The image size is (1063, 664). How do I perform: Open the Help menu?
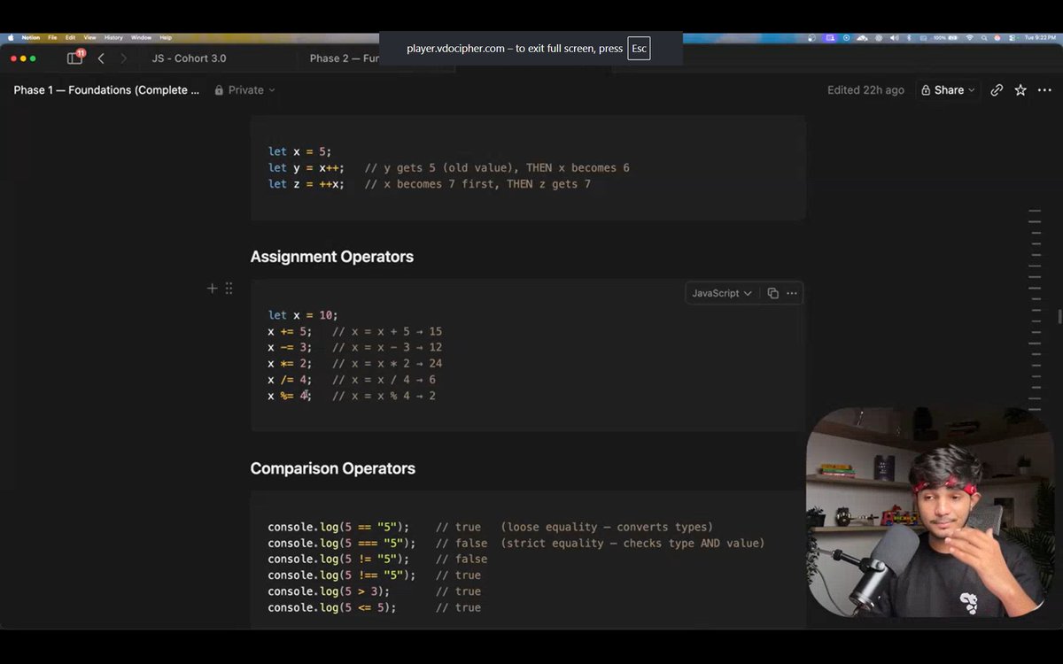click(166, 38)
